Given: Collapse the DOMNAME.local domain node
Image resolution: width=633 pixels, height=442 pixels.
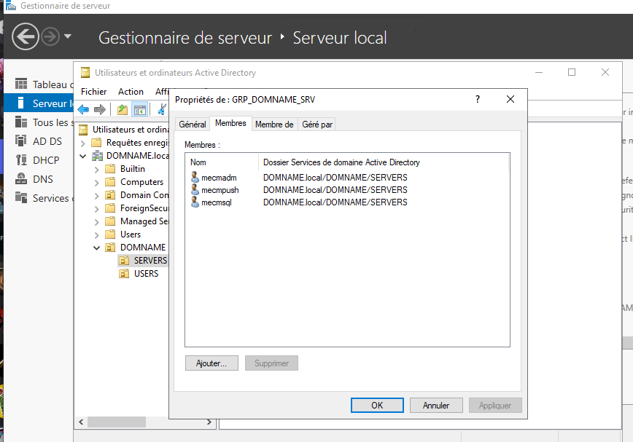Looking at the screenshot, I should [83, 156].
